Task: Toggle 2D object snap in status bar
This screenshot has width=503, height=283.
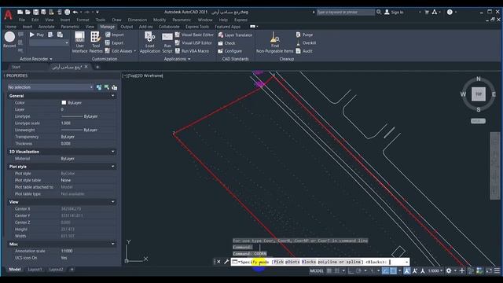Action: 393,270
